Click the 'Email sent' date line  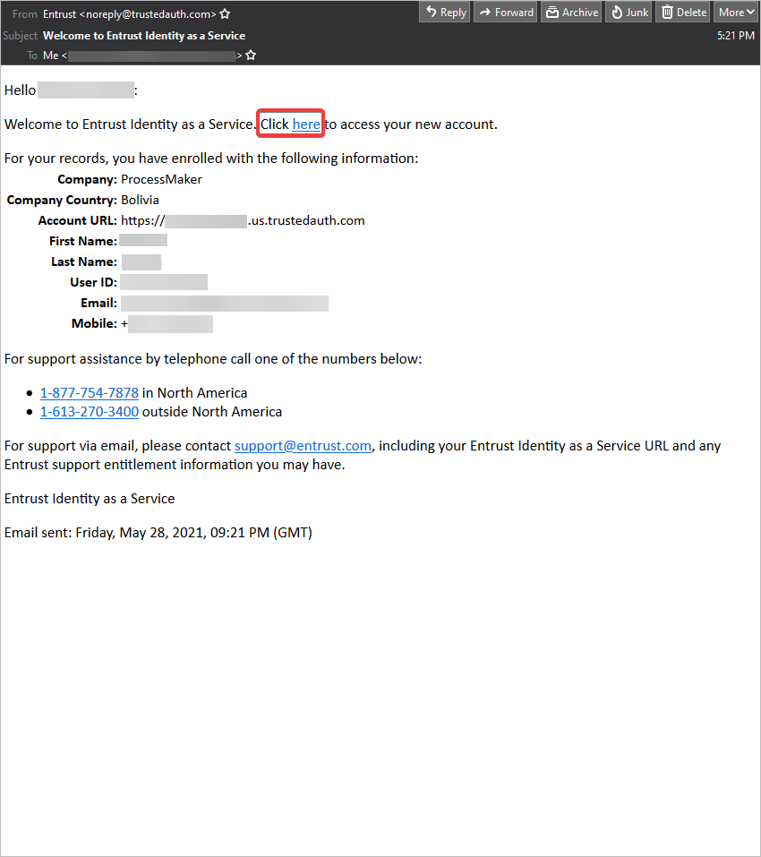click(x=158, y=533)
